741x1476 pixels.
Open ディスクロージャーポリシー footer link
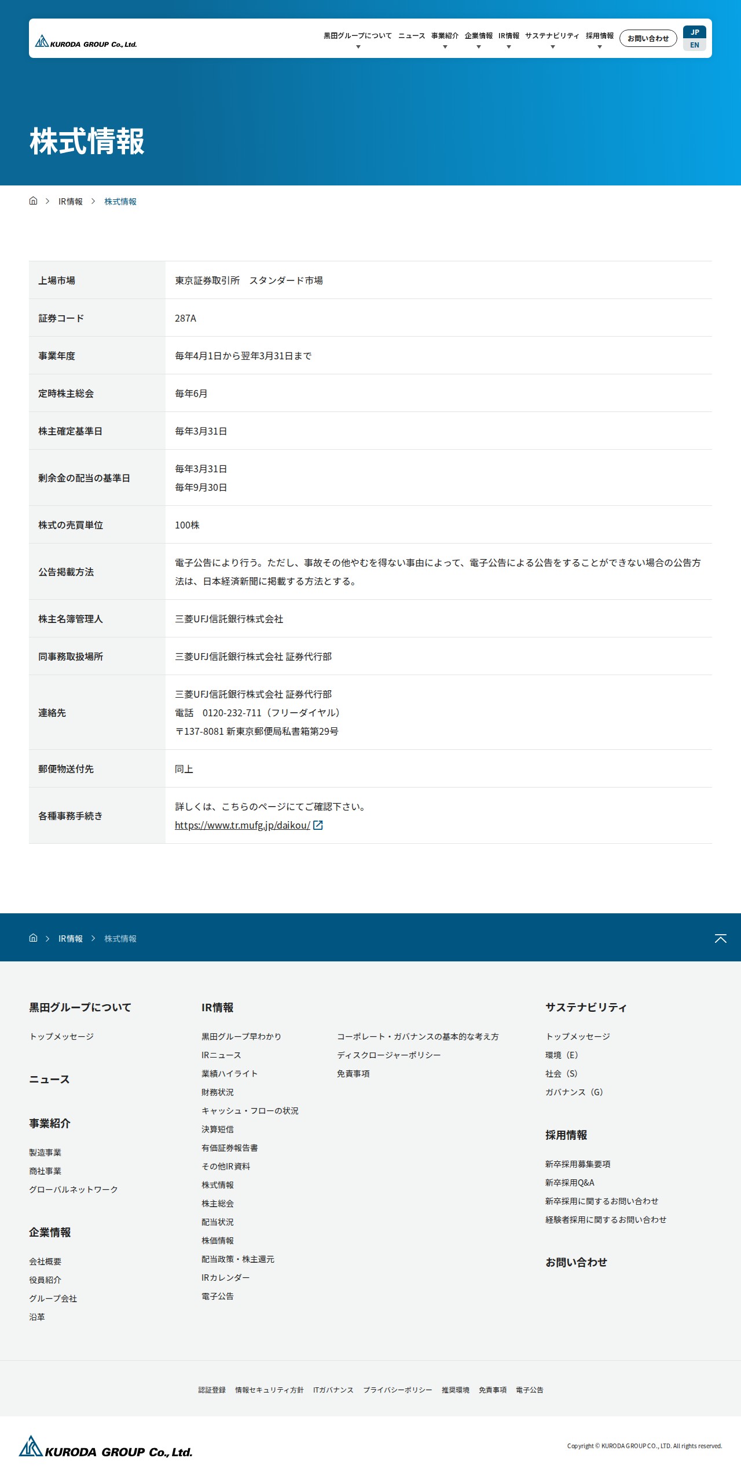click(x=389, y=1055)
